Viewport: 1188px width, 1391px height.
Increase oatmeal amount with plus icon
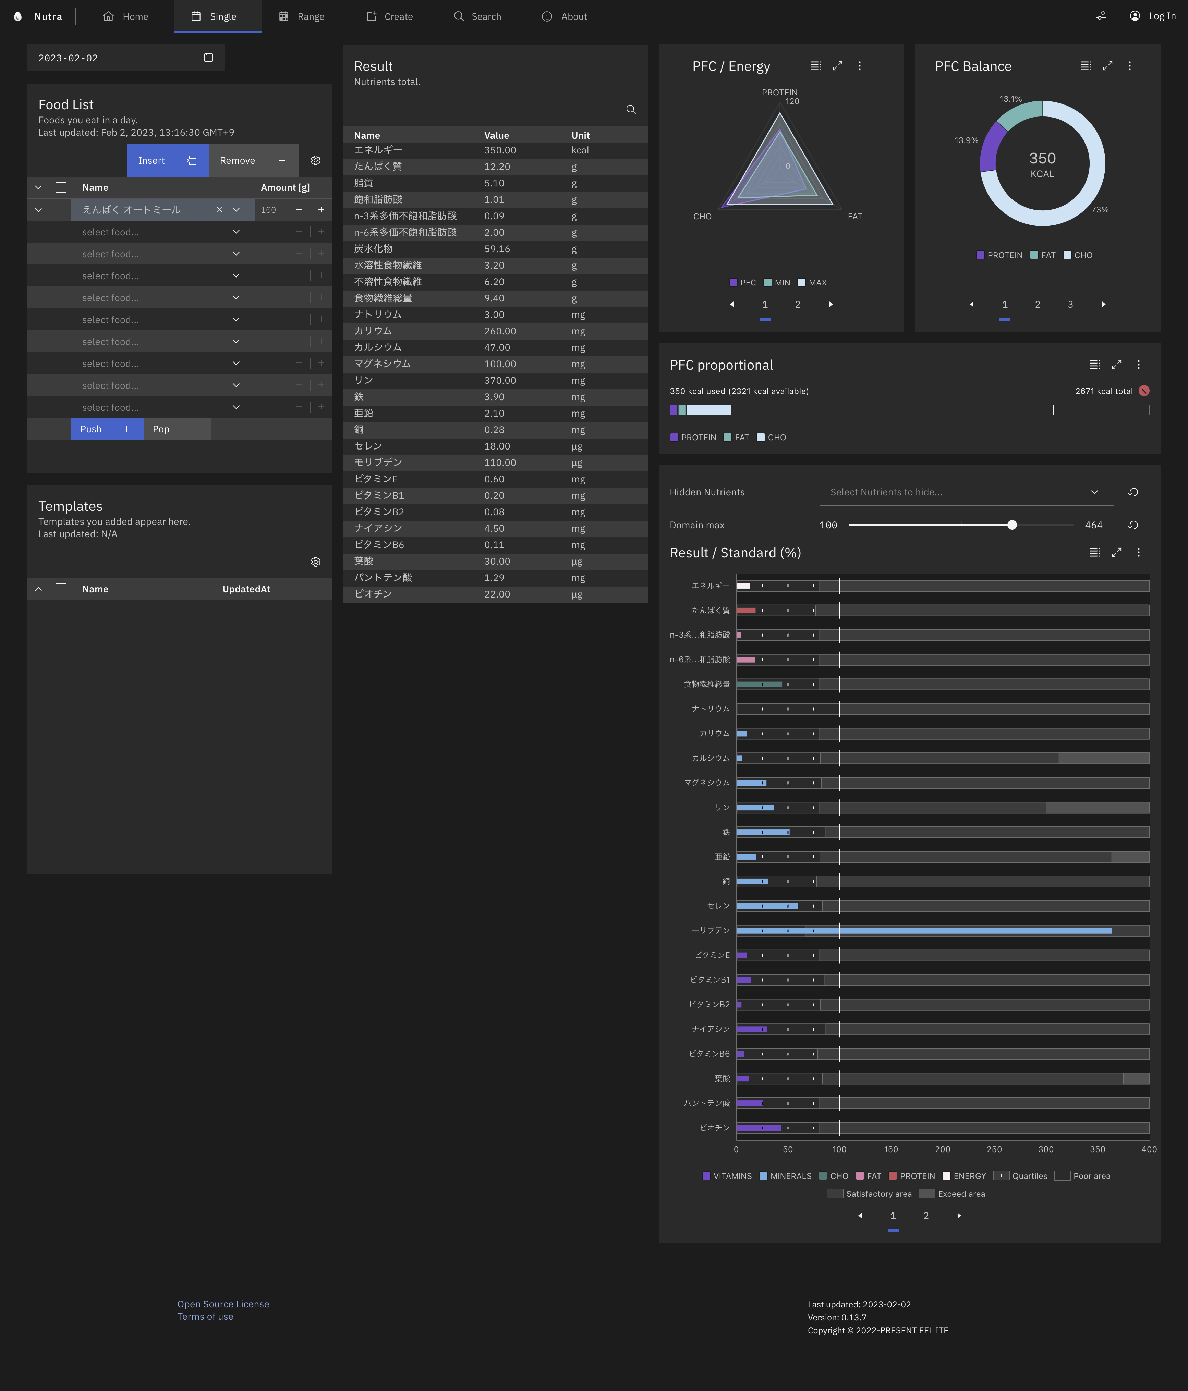[x=321, y=209]
